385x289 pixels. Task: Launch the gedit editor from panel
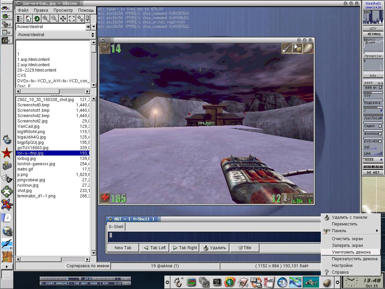point(269,282)
